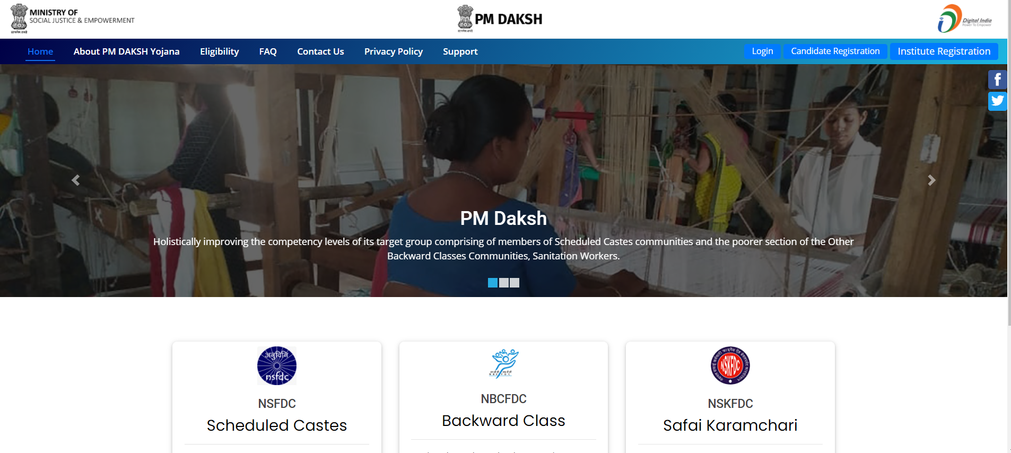Click the Digital India logo
The width and height of the screenshot is (1011, 453).
click(964, 19)
